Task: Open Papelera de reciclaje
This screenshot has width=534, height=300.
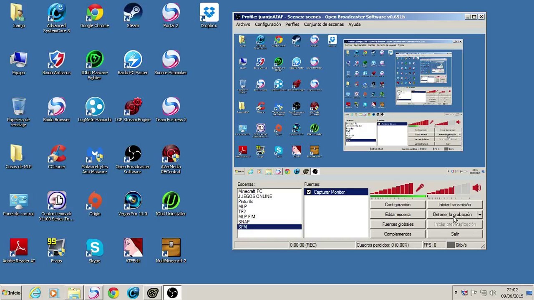Action: (18, 112)
